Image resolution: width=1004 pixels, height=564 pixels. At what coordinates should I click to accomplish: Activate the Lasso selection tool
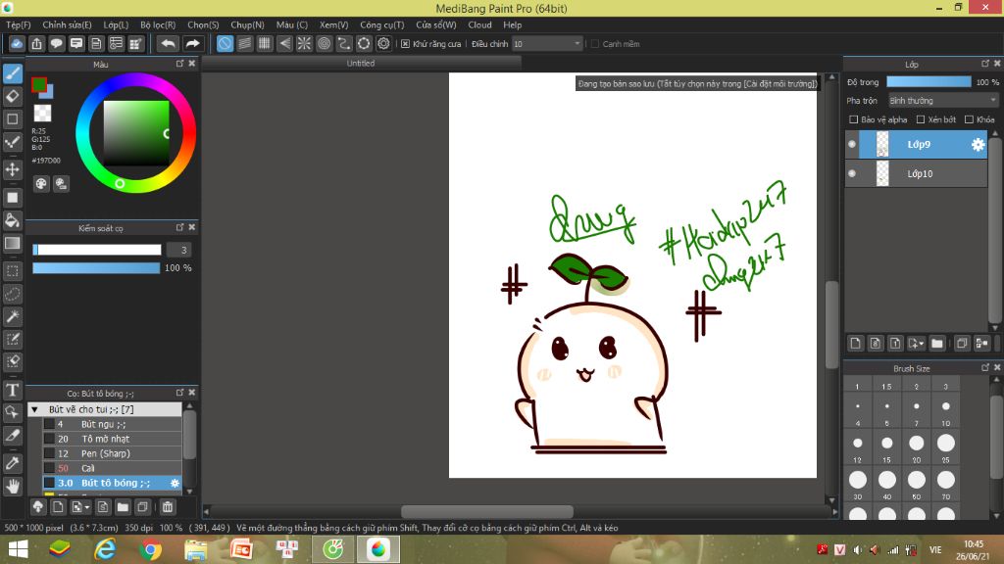(x=13, y=294)
